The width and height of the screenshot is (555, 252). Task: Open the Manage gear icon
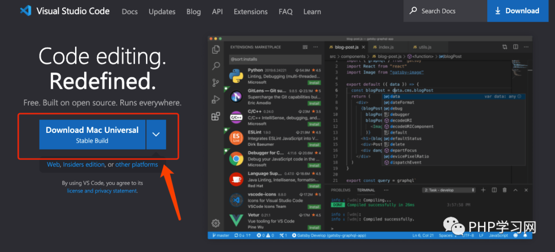point(215,223)
